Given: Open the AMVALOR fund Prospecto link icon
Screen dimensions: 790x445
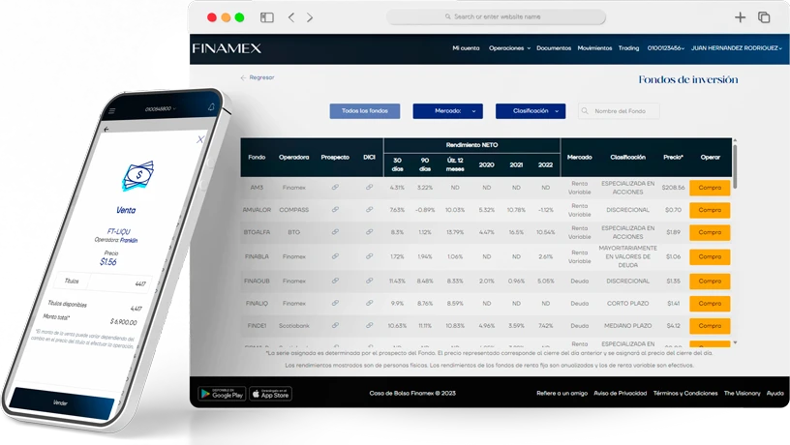Looking at the screenshot, I should click(x=335, y=209).
